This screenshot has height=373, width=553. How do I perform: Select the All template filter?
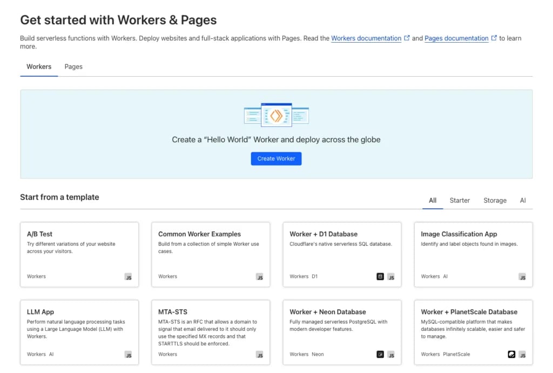[x=433, y=201]
